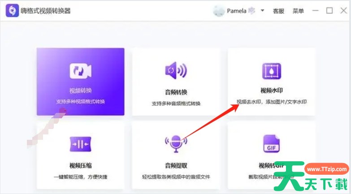Click the Pamela user avatar
This screenshot has height=194, width=351.
(x=218, y=11)
